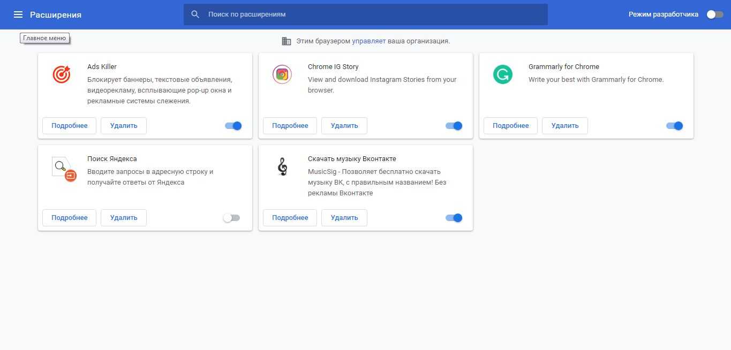This screenshot has height=350, width=731.
Task: Click the Chrome IG Story icon
Action: [282, 74]
